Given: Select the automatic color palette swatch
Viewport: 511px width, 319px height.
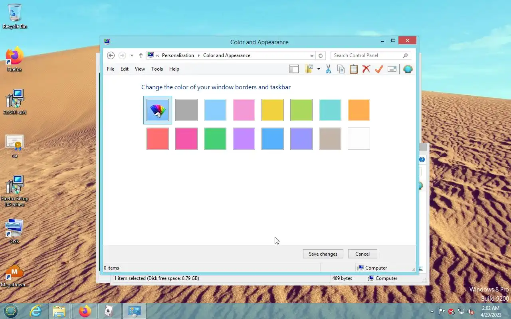Looking at the screenshot, I should [158, 110].
